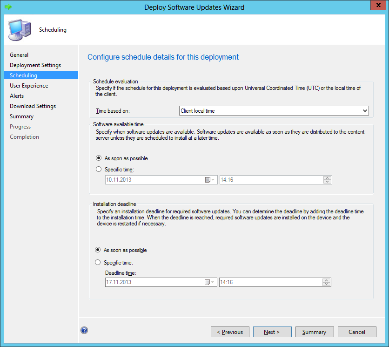Click spinner arrows on deadline time field
The image size is (389, 347).
(326, 282)
